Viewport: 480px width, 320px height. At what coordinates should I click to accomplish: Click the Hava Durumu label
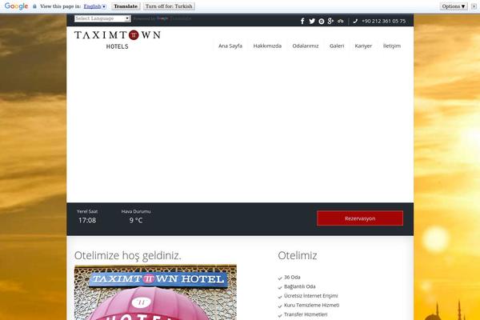click(136, 211)
